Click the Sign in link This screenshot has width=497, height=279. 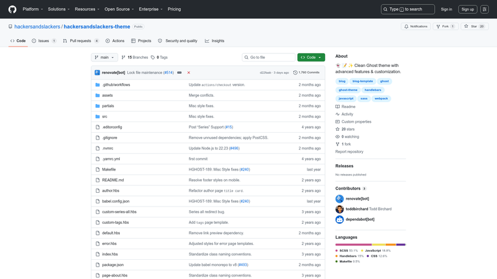click(x=446, y=9)
